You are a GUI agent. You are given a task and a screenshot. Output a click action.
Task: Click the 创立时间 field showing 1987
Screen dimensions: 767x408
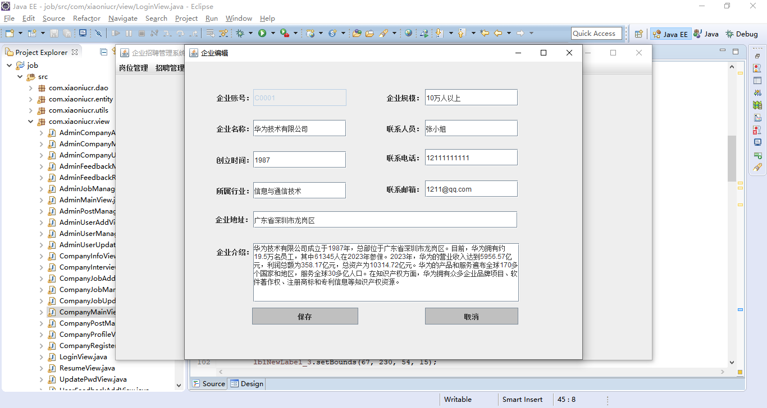[299, 160]
